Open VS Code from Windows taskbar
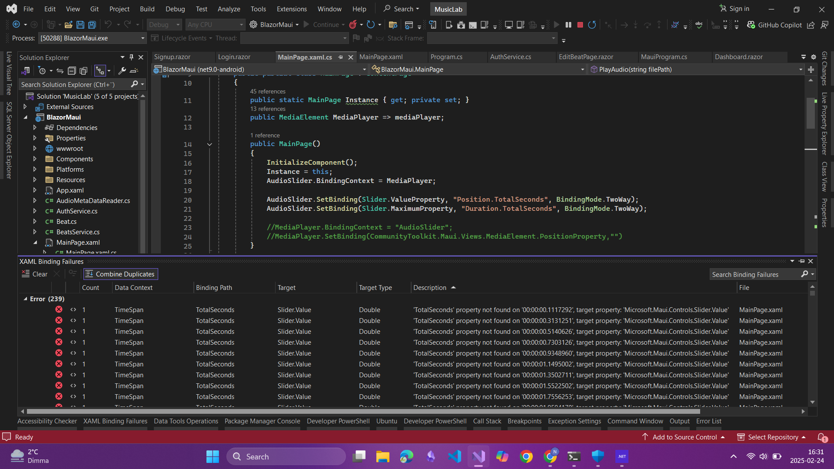Viewport: 834px width, 469px height. click(455, 456)
